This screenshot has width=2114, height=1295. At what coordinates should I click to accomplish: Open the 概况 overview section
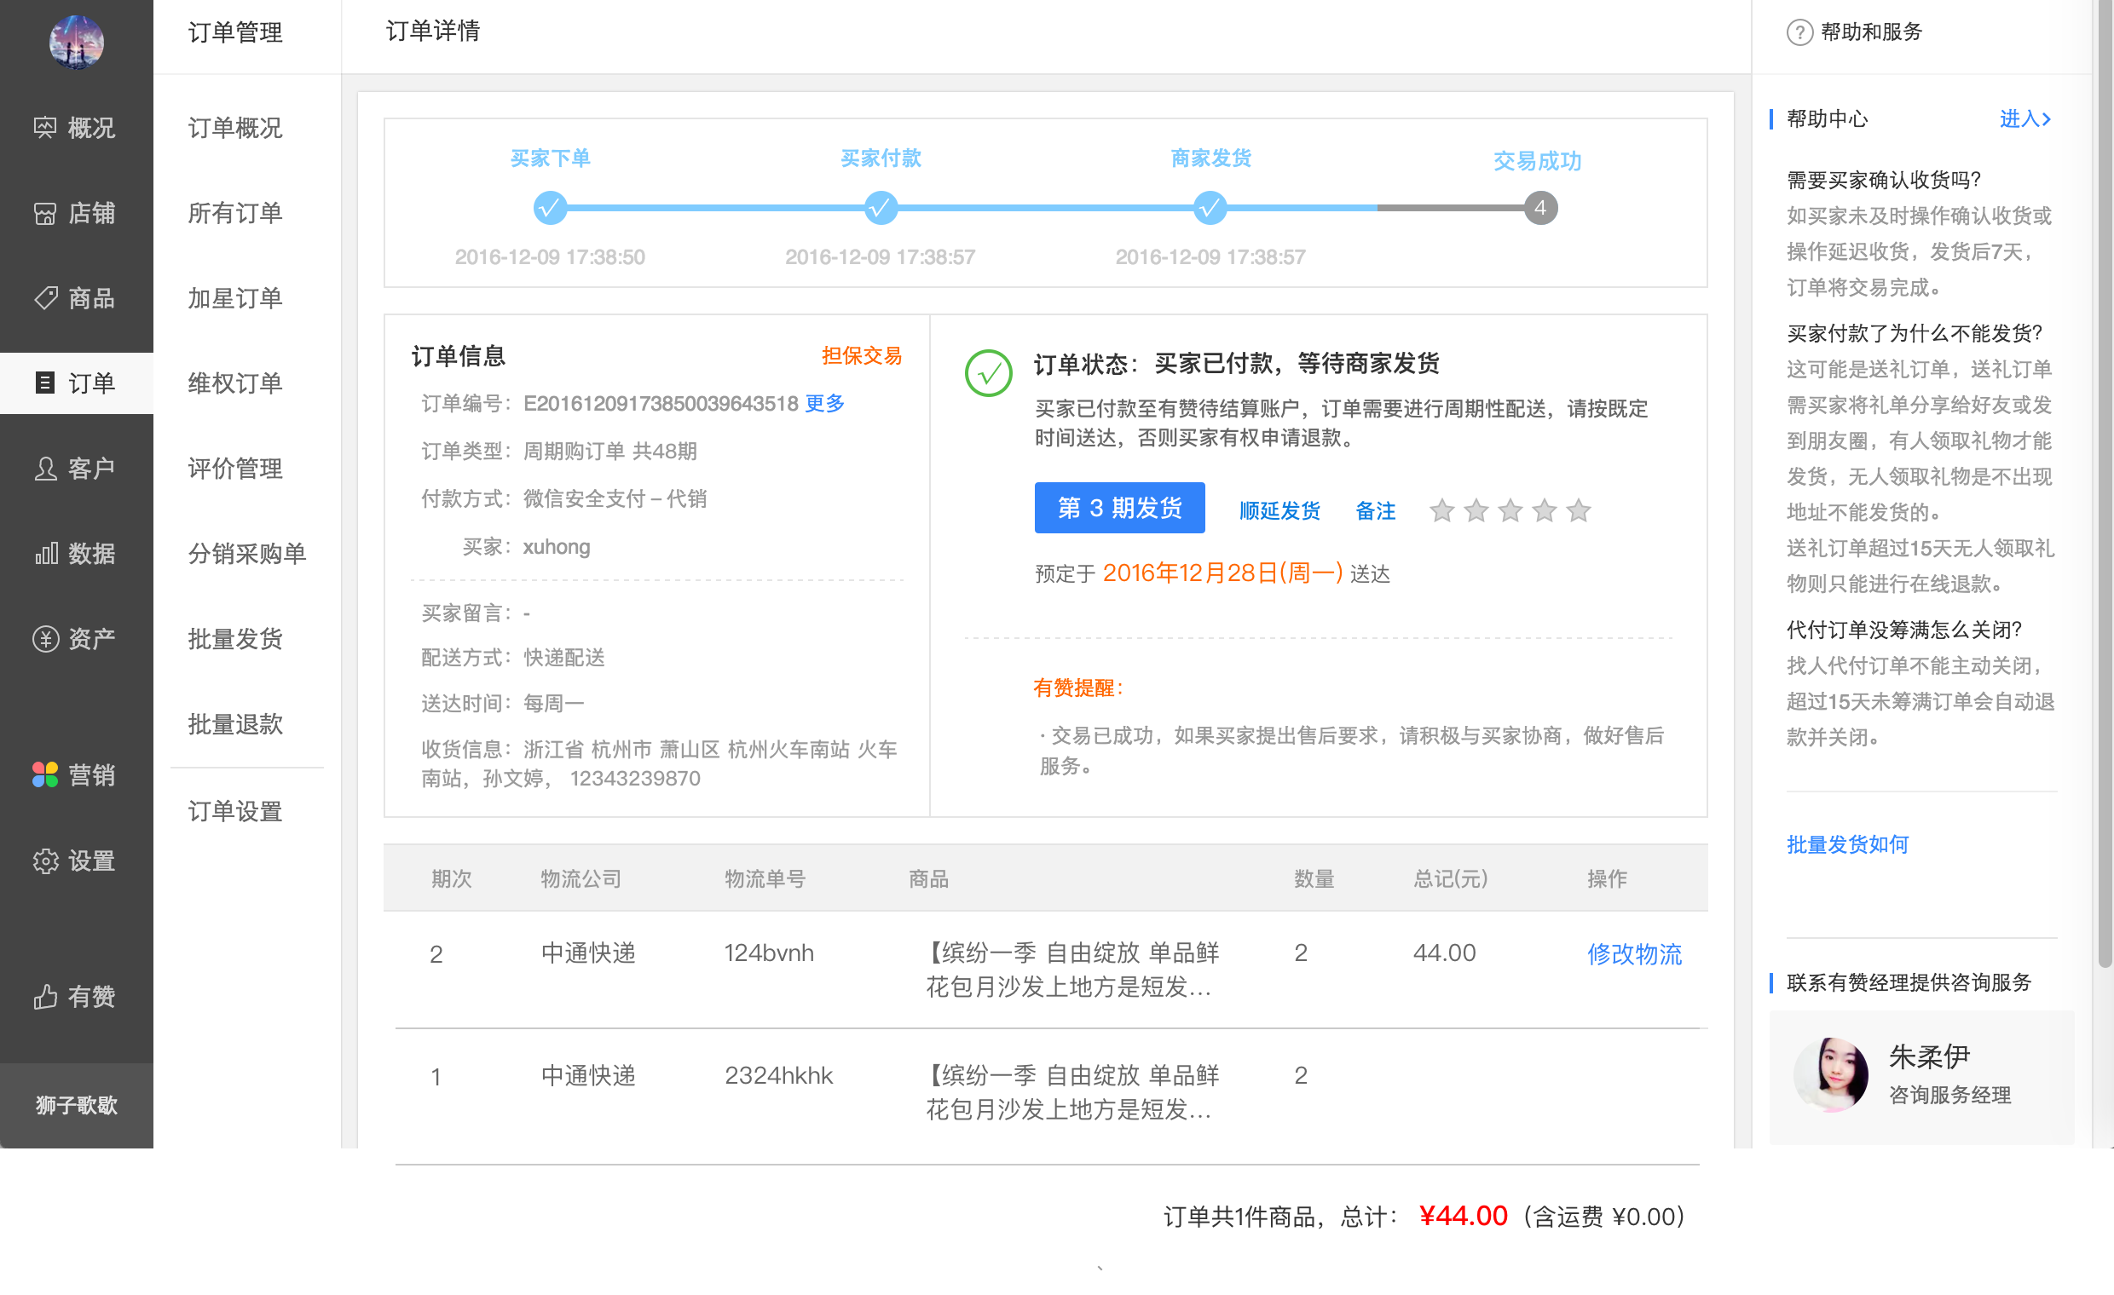pos(76,127)
